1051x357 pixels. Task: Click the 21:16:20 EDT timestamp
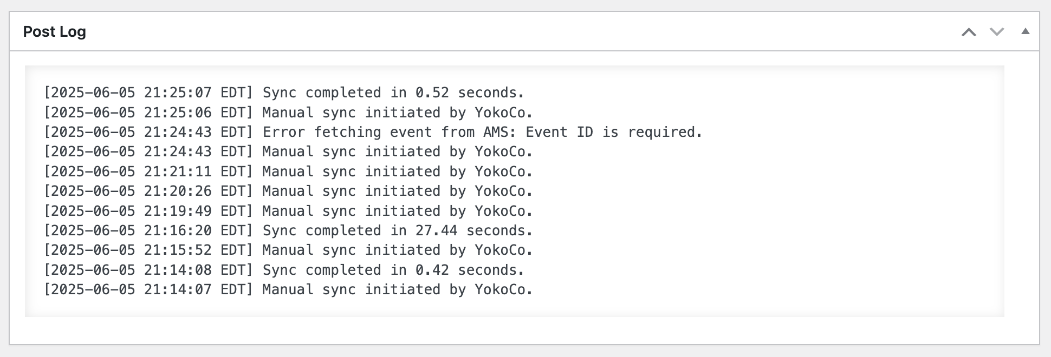point(177,231)
